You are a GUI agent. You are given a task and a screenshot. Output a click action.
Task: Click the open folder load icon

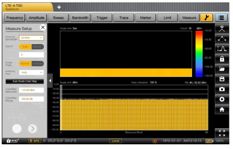222,69
